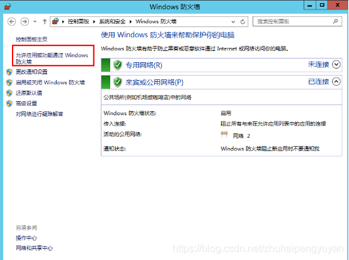349x260 pixels.
Task: Minimize the Windows 防火墙 window
Action: click(x=309, y=5)
